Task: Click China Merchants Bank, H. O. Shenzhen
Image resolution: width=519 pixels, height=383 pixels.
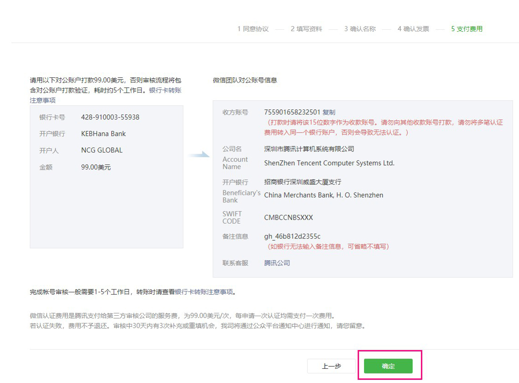Action: click(323, 195)
